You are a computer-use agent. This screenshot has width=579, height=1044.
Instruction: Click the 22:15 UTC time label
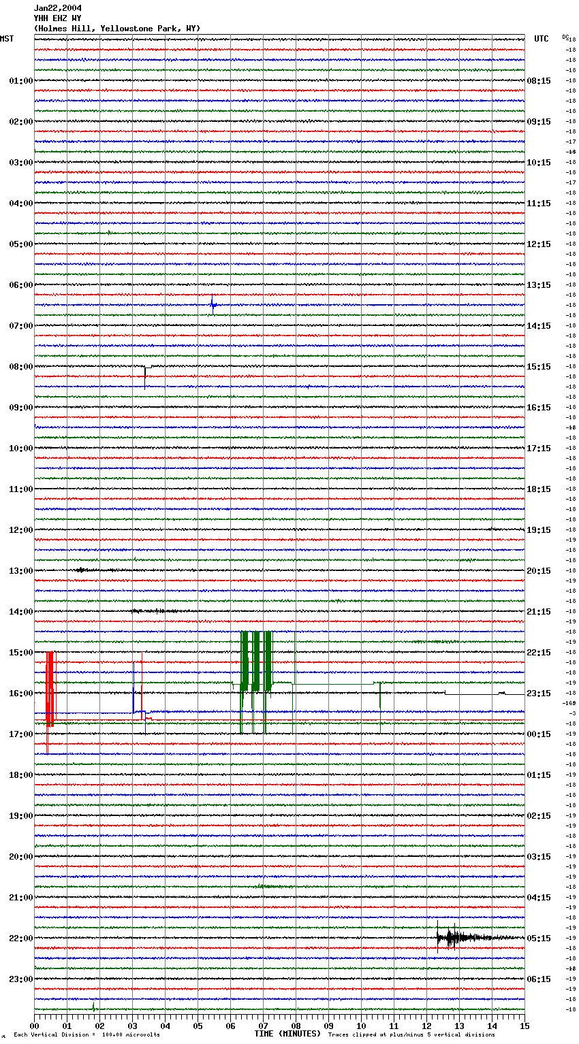(x=539, y=653)
